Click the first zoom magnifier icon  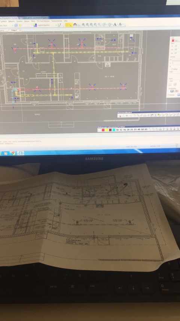83,25
